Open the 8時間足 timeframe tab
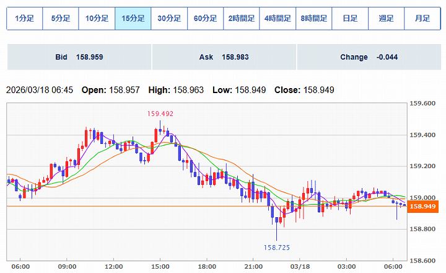This screenshot has width=446, height=273. [x=313, y=19]
